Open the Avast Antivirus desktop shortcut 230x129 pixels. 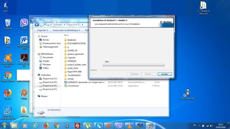click(x=8, y=61)
